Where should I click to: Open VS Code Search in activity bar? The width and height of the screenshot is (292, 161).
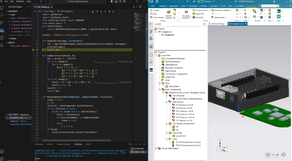pyautogui.click(x=2, y=15)
